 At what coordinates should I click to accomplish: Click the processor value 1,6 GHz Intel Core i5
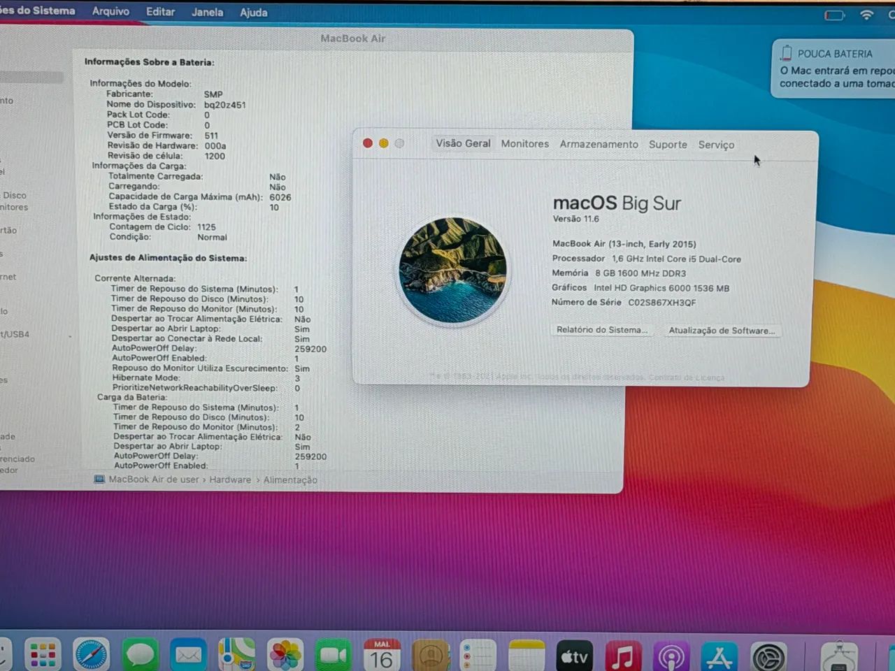point(676,259)
